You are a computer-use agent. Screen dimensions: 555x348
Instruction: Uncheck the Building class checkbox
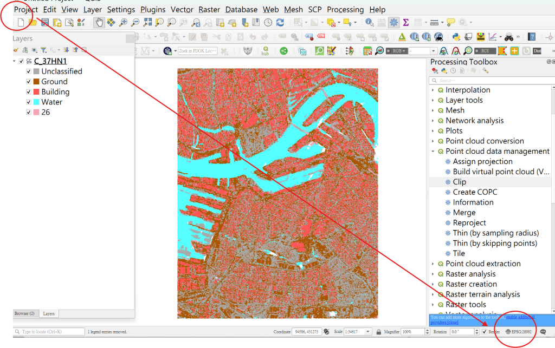click(29, 92)
